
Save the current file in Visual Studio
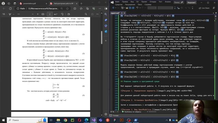point(130,8)
